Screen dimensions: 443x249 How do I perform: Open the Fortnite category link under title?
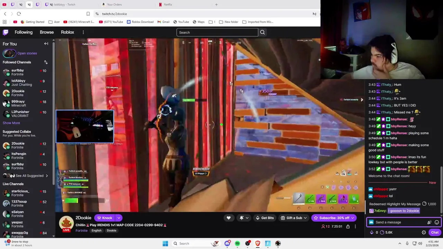pyautogui.click(x=81, y=231)
